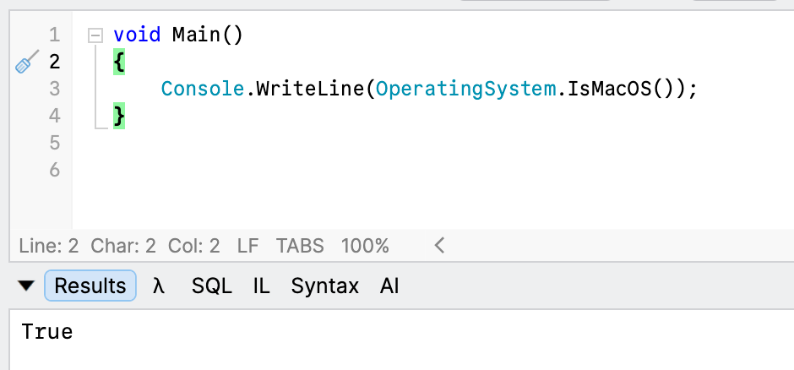794x370 pixels.
Task: Open the λ lambda tab
Action: tap(159, 286)
